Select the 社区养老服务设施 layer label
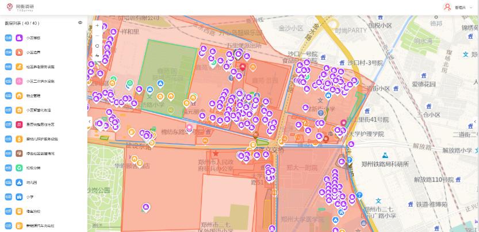Screen dimensions: 479x232 point(40,67)
